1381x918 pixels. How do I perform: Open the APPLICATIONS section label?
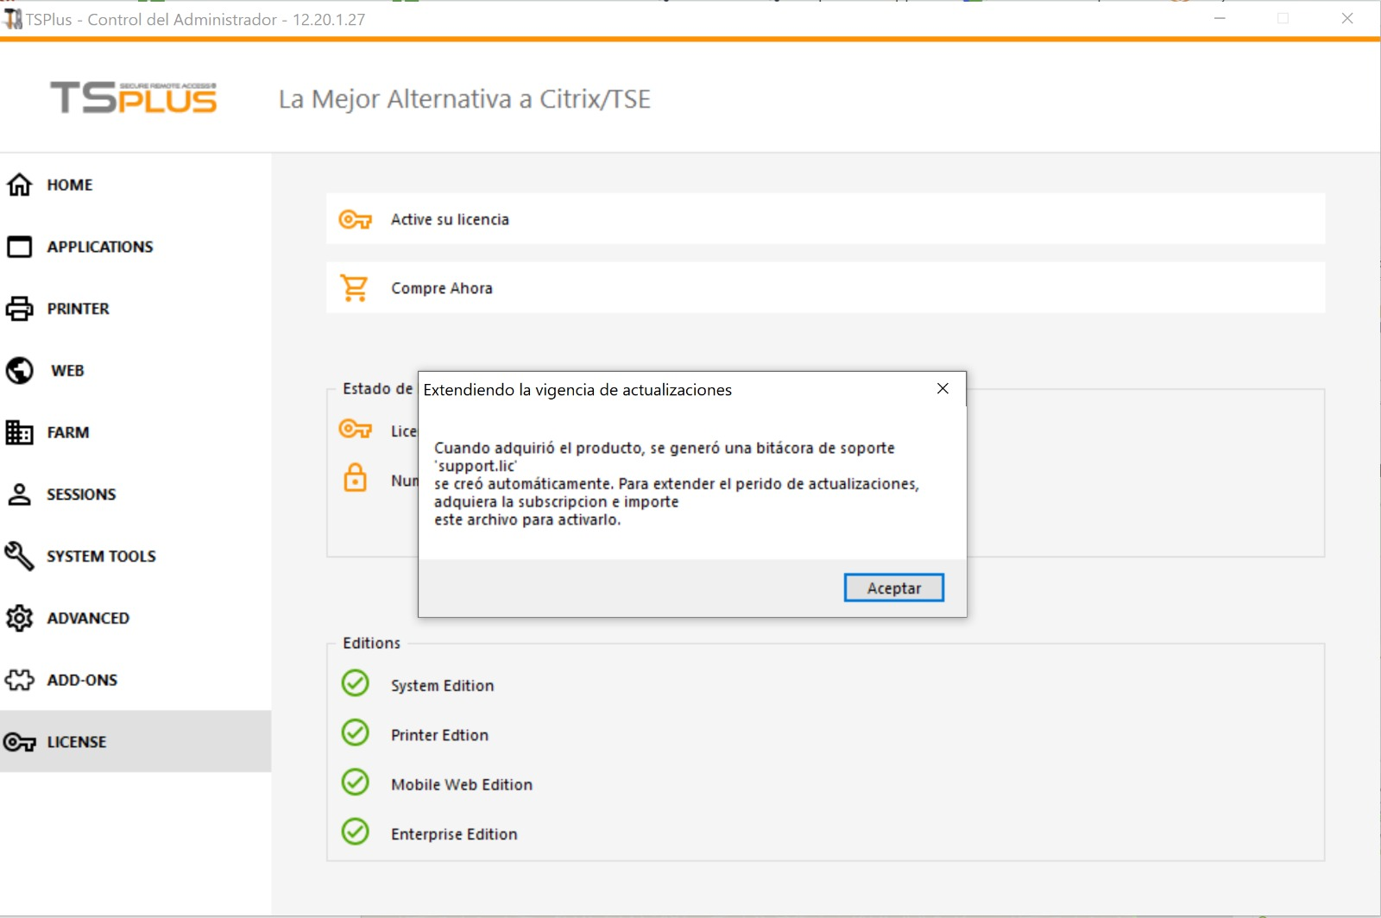point(100,247)
